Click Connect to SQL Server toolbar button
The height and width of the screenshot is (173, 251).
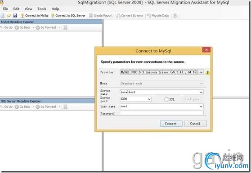(x=68, y=16)
